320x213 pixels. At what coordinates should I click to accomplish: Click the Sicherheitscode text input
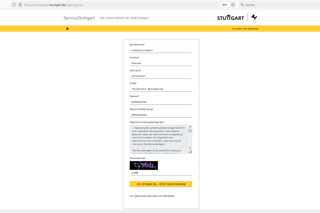point(161,173)
